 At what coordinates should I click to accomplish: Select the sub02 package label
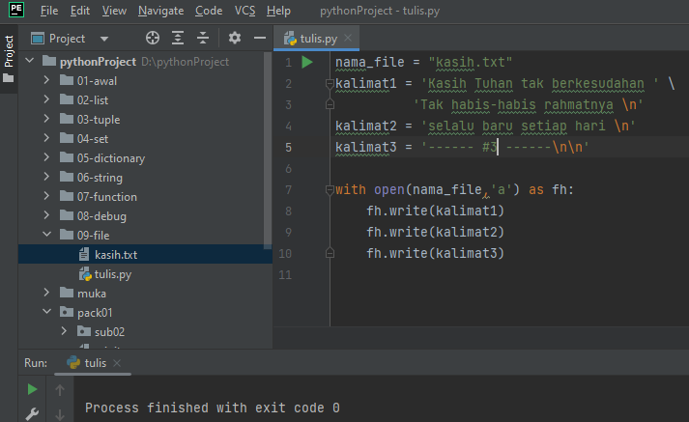point(109,332)
